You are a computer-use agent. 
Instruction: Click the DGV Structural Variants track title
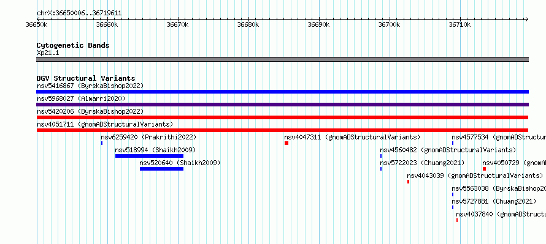[x=86, y=78]
